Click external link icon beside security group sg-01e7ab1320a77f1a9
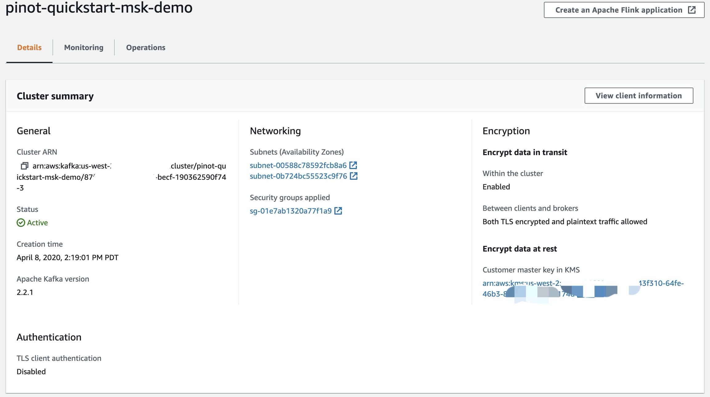 pos(338,211)
